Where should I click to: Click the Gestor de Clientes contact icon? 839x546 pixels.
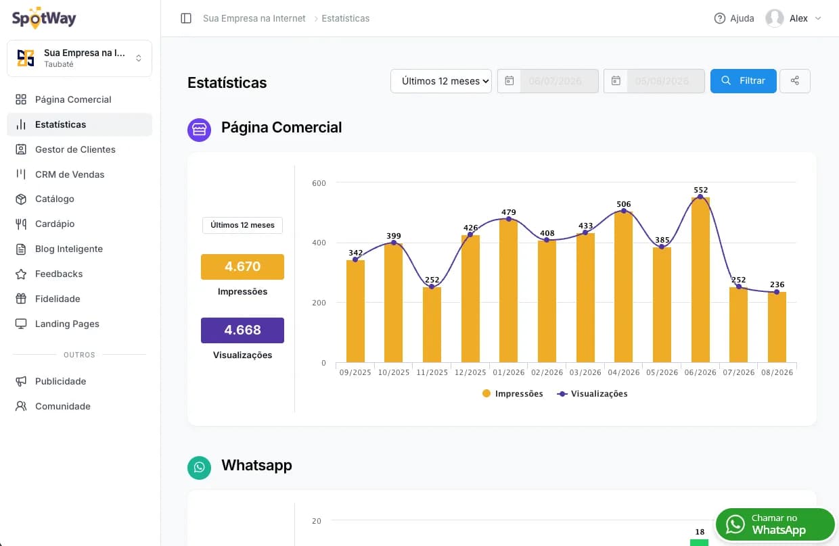click(x=21, y=149)
